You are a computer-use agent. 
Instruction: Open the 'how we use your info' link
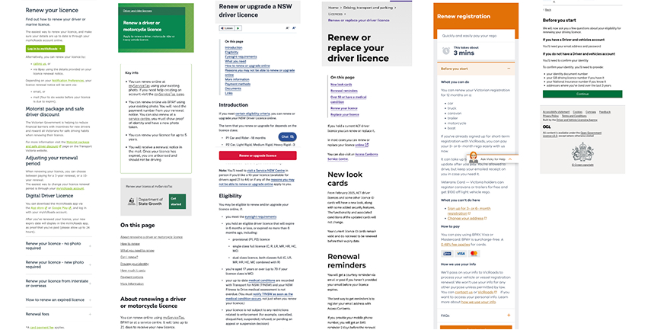[479, 302]
